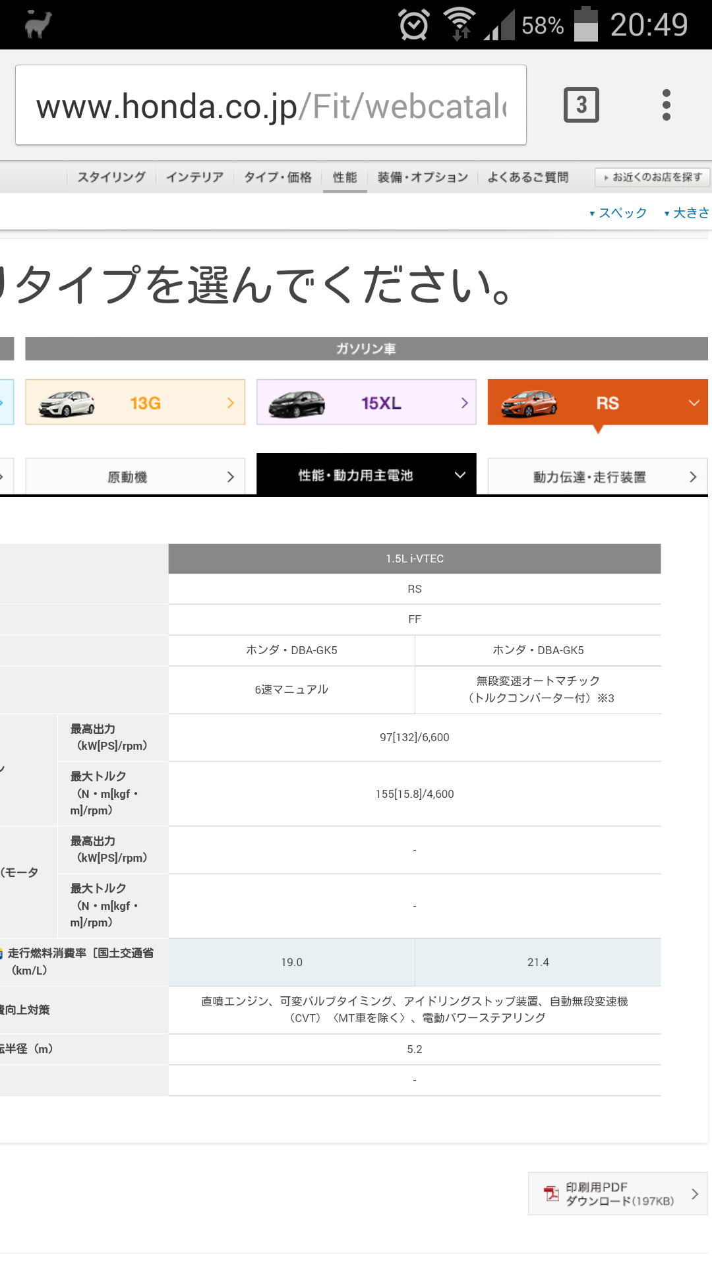Tap the white 13G car thumbnail
The width and height of the screenshot is (712, 1266).
coord(67,403)
